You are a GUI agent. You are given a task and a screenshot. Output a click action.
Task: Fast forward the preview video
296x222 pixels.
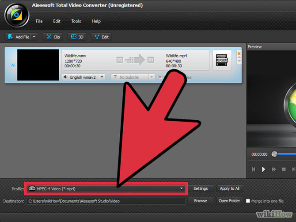pos(273,169)
